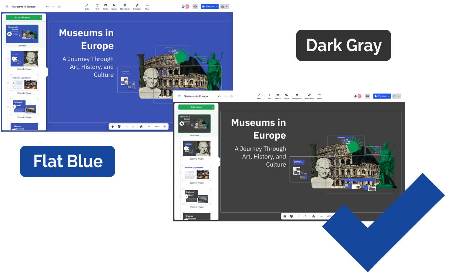Open Animation tool in the dark gray editor
Viewport: 464px width, 277px height.
[309, 96]
